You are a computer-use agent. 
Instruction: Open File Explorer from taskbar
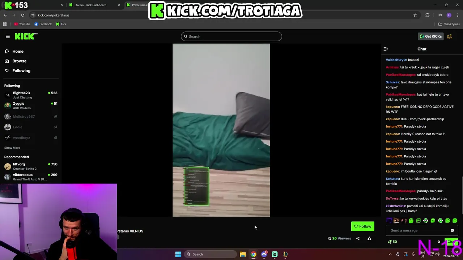coord(243,254)
